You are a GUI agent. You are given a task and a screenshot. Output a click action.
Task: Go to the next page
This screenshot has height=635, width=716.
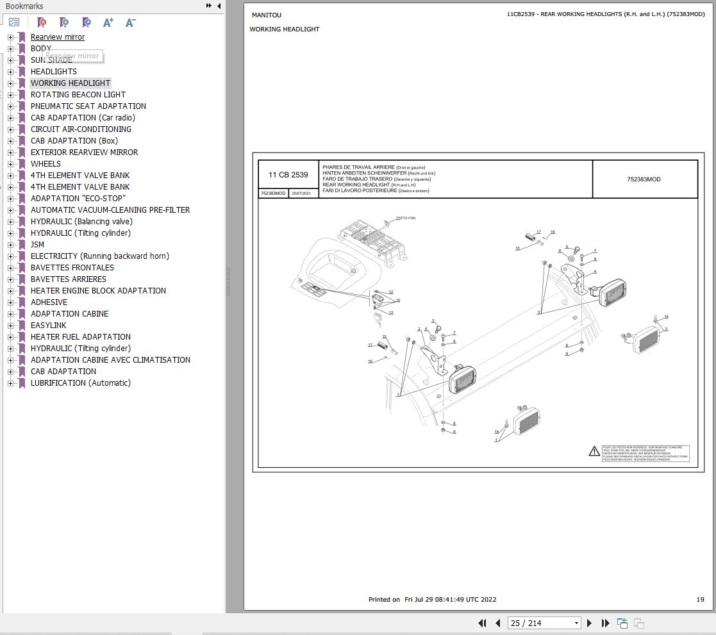[589, 623]
